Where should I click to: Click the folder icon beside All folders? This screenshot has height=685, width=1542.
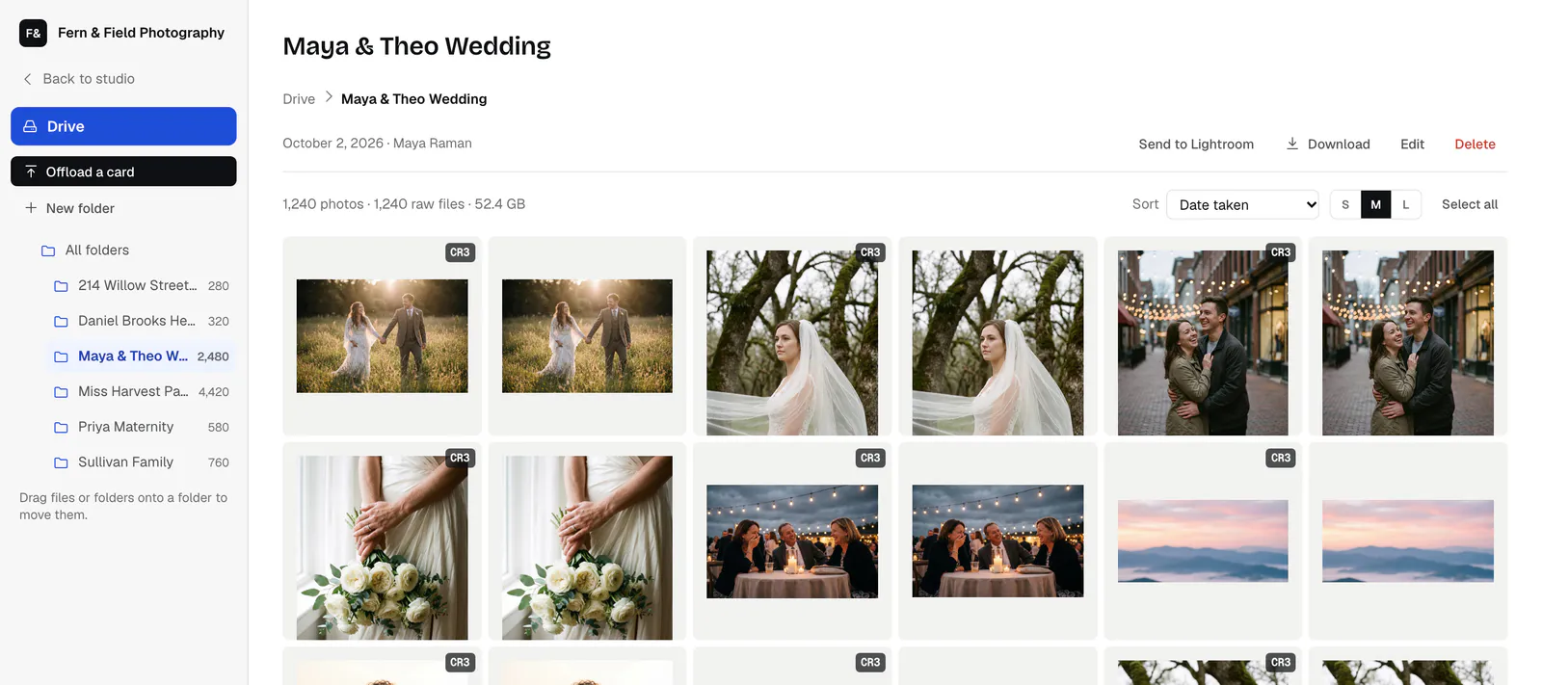click(48, 250)
